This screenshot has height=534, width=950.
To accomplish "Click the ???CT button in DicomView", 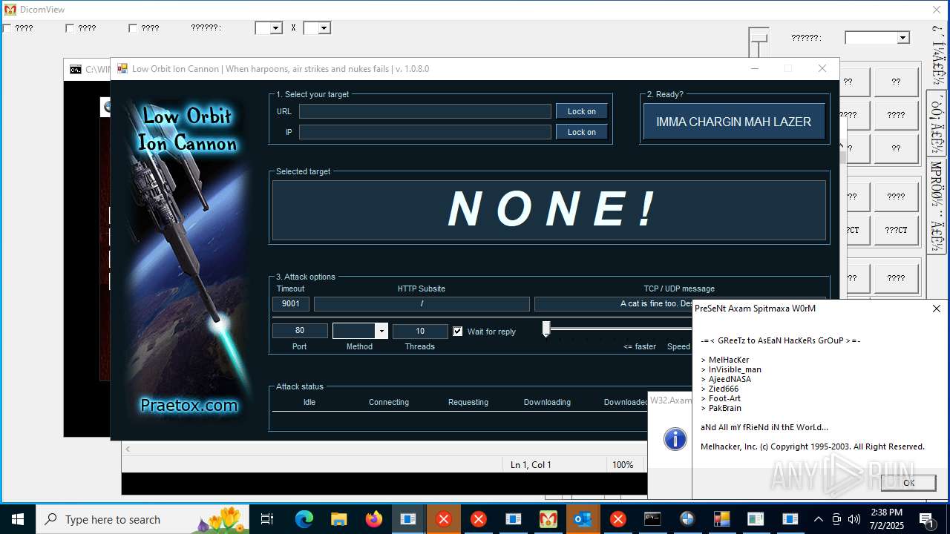I will [896, 230].
